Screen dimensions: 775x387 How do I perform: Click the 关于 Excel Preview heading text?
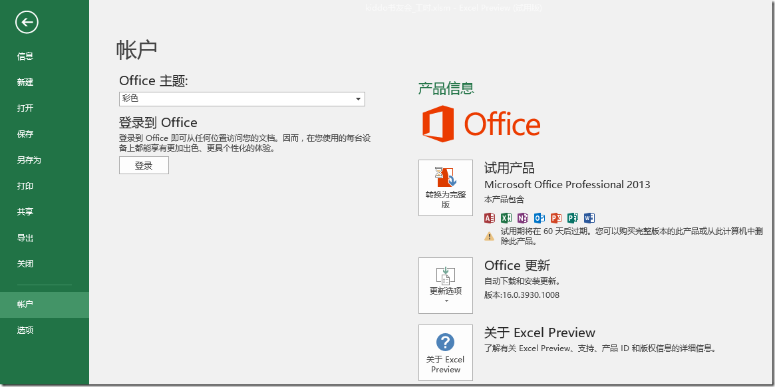[x=540, y=332]
